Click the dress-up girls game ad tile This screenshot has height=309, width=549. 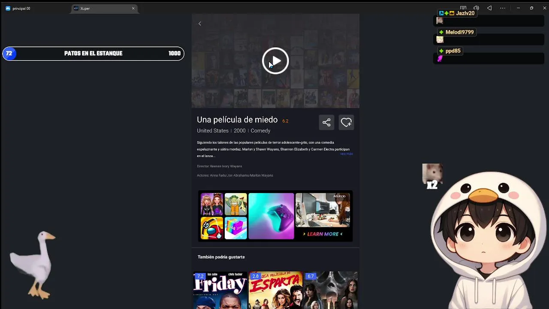212,204
